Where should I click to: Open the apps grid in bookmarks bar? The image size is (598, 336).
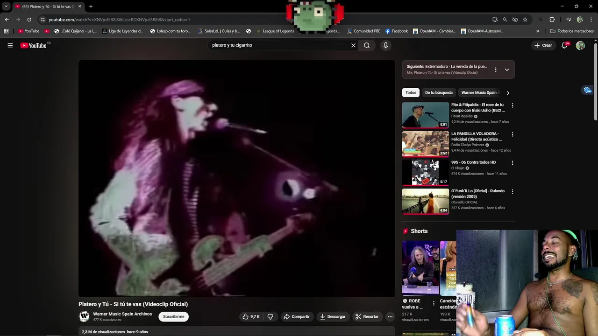[6, 31]
